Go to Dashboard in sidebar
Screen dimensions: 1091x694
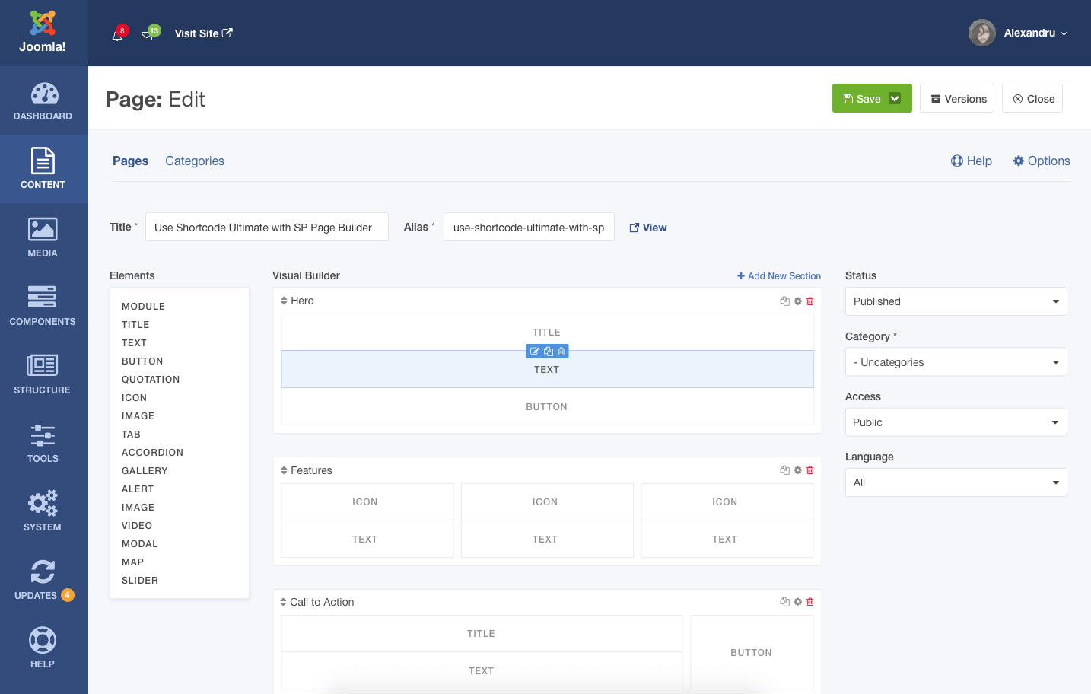click(x=43, y=101)
